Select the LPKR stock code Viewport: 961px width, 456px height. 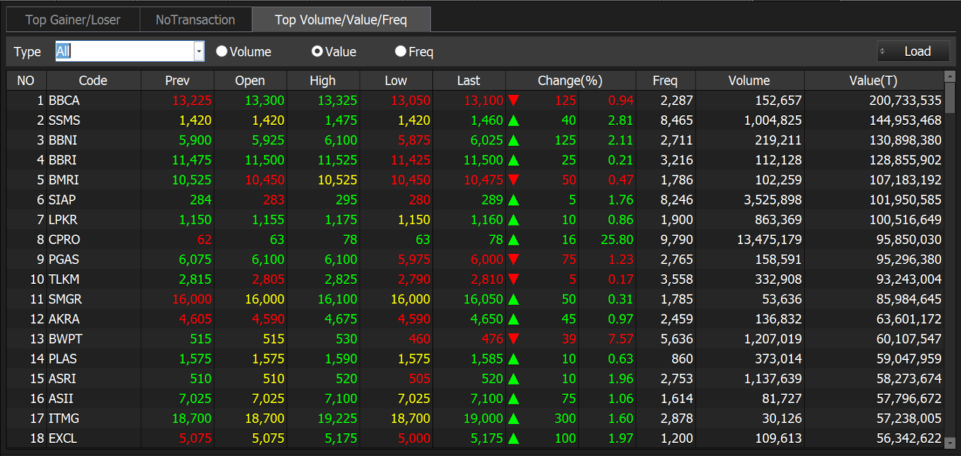tap(63, 220)
